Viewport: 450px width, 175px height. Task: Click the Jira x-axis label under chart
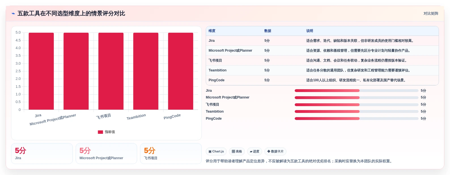(38, 115)
